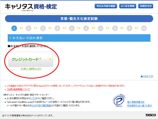
Task: Click (株)ディスコ サポートセンター text
Action: tap(26, 95)
